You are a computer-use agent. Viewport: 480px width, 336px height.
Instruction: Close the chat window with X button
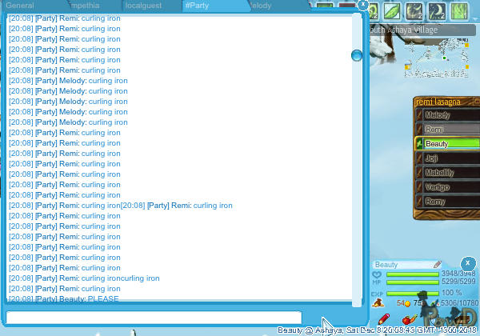[363, 6]
